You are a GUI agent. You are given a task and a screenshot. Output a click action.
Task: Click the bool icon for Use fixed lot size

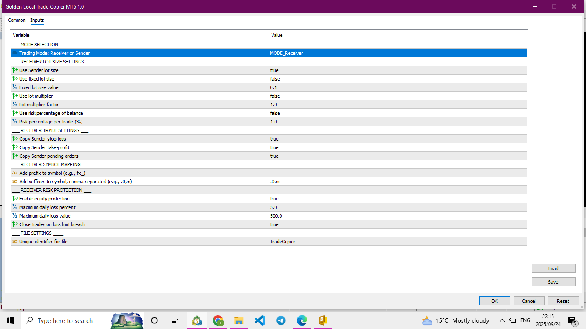(x=15, y=79)
